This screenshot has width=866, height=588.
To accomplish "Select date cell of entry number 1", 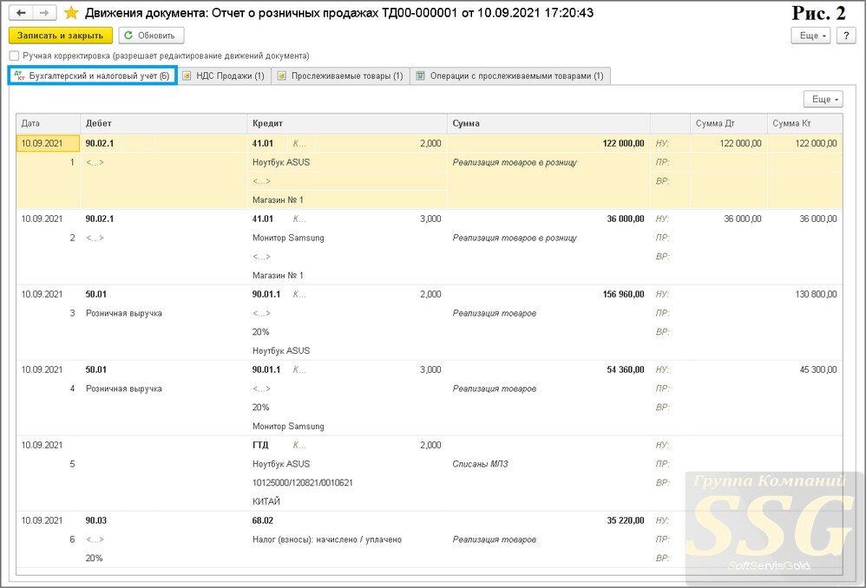I will coord(48,144).
